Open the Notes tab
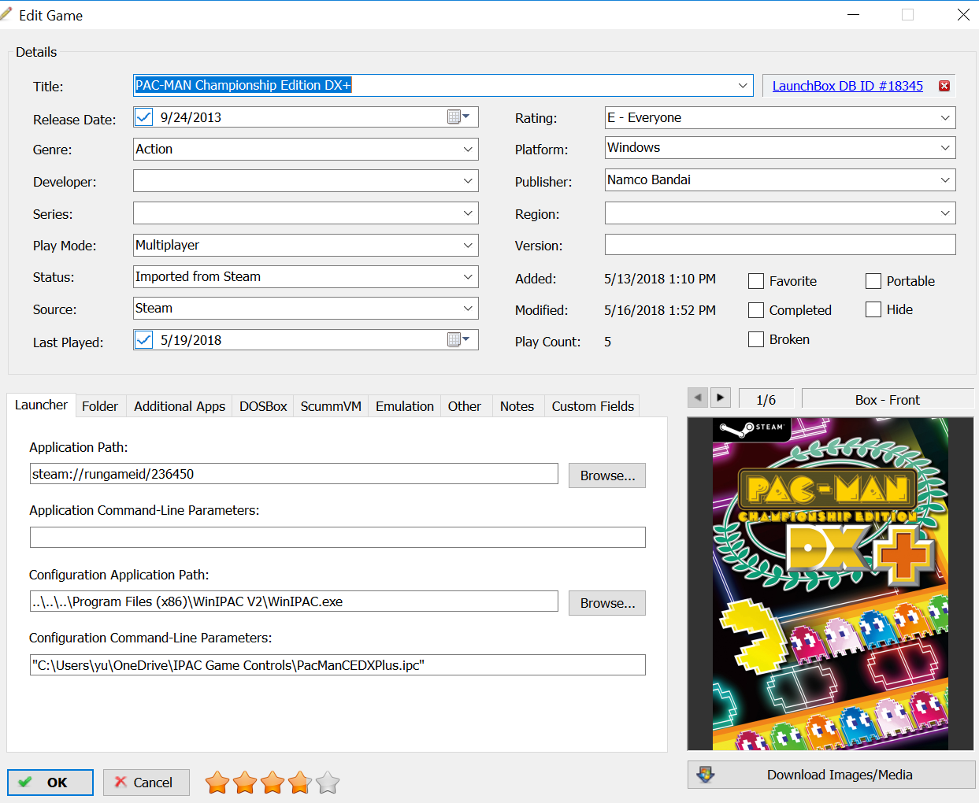This screenshot has width=979, height=803. click(517, 406)
